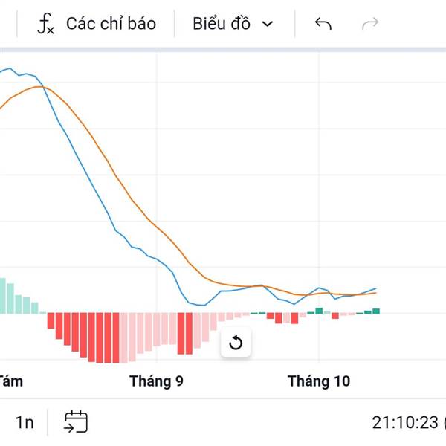Click the partially visible "Tám" axis label

[10, 381]
